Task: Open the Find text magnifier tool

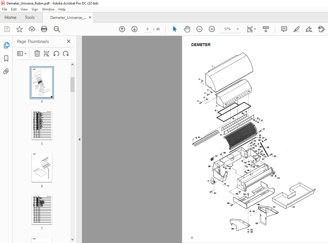Action: pos(57,29)
